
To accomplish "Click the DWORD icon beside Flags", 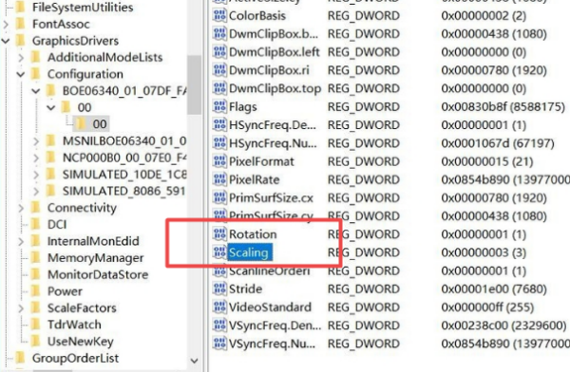I will tap(219, 107).
